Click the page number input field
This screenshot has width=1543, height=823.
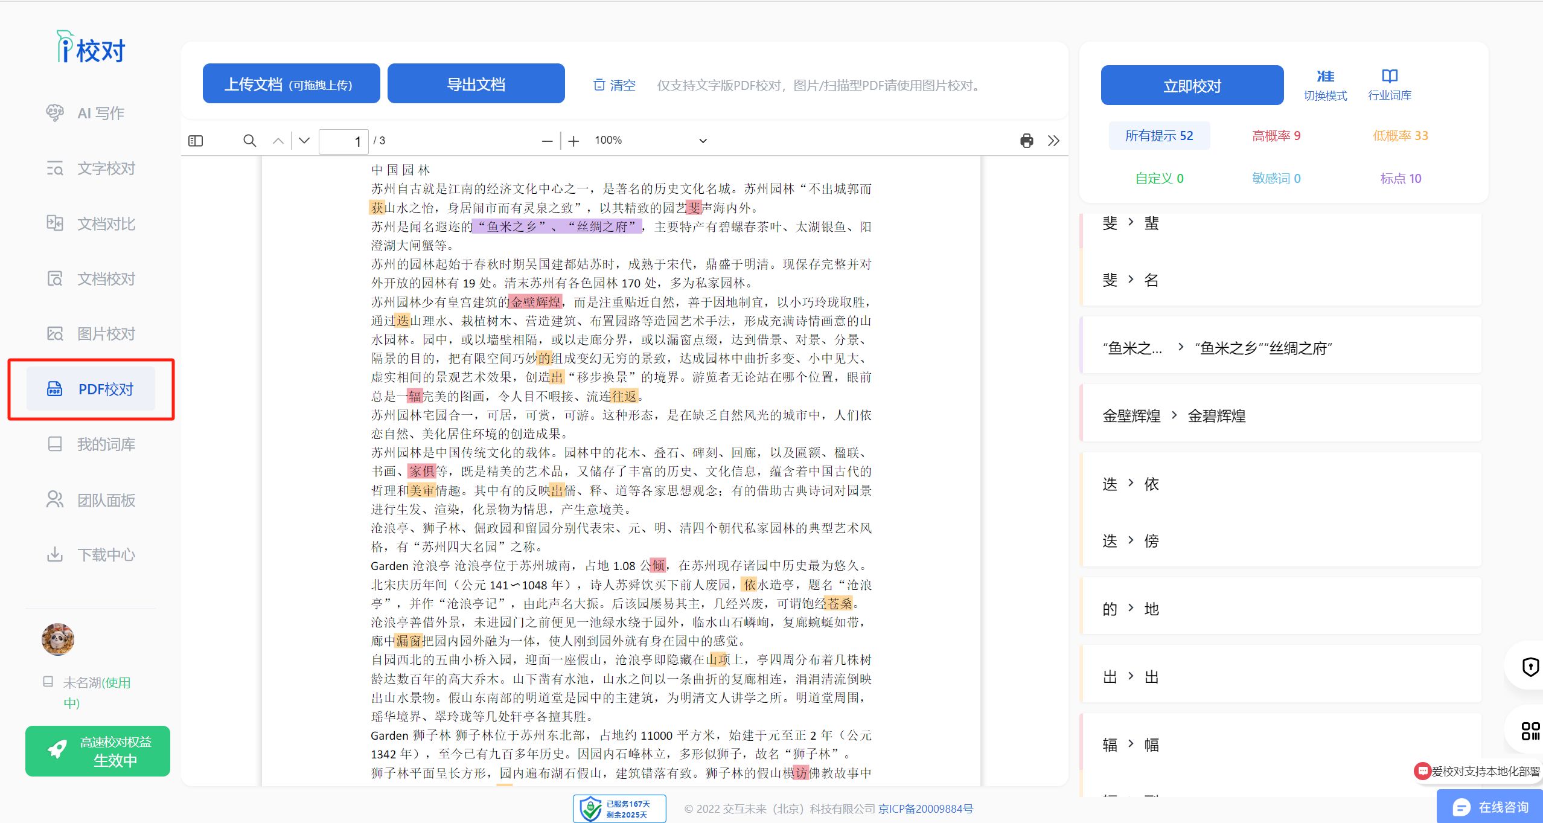[343, 141]
